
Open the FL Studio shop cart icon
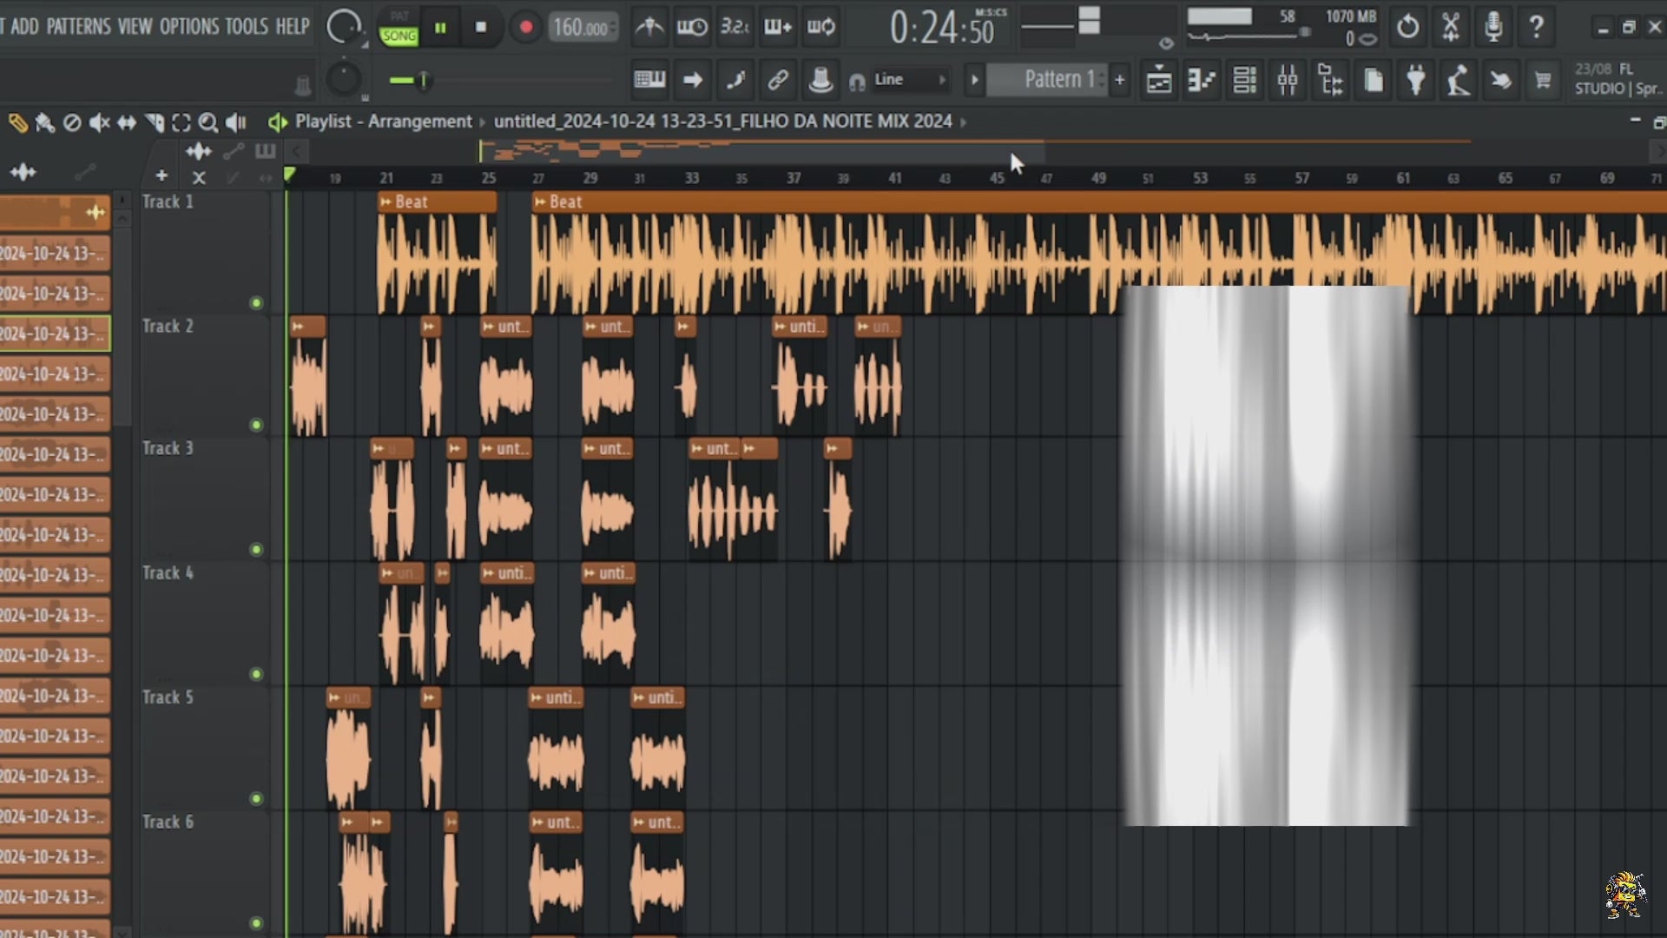[x=1543, y=79]
